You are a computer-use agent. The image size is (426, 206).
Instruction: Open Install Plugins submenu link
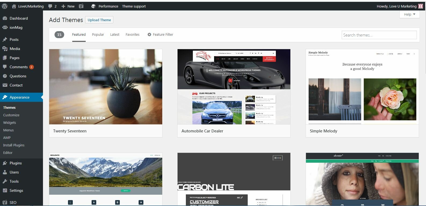click(x=14, y=145)
